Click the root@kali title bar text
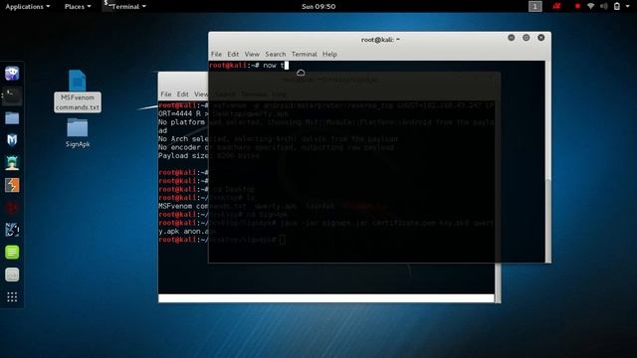This screenshot has height=358, width=637. point(380,40)
